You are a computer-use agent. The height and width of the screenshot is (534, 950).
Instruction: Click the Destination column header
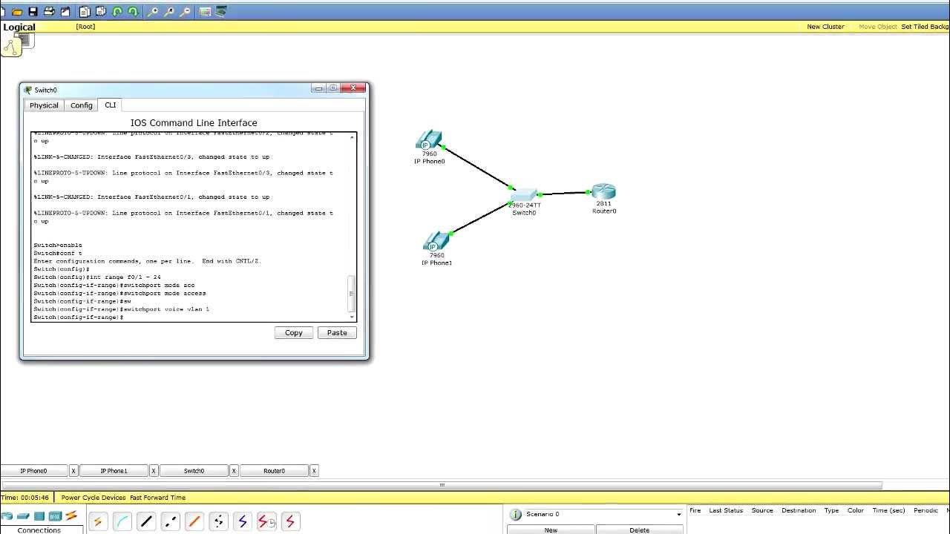[799, 510]
